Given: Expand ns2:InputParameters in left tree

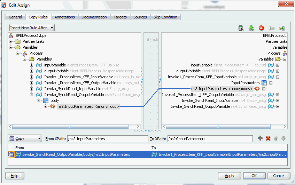Looking at the screenshot, I should 45,106.
